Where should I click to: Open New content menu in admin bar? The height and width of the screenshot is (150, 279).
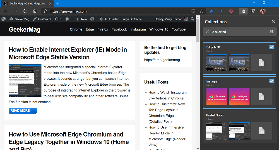pyautogui.click(x=81, y=19)
